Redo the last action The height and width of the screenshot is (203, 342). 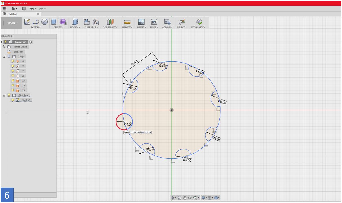coord(41,9)
